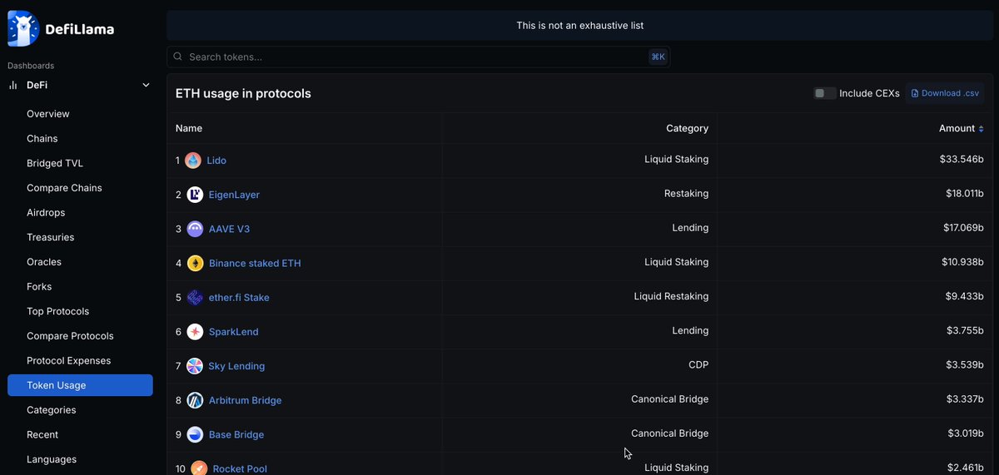Click the $3.019b amount
Image resolution: width=999 pixels, height=475 pixels.
(x=966, y=433)
